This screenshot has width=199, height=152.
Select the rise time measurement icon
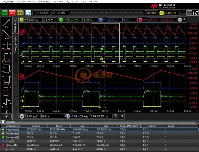[x=7, y=23]
